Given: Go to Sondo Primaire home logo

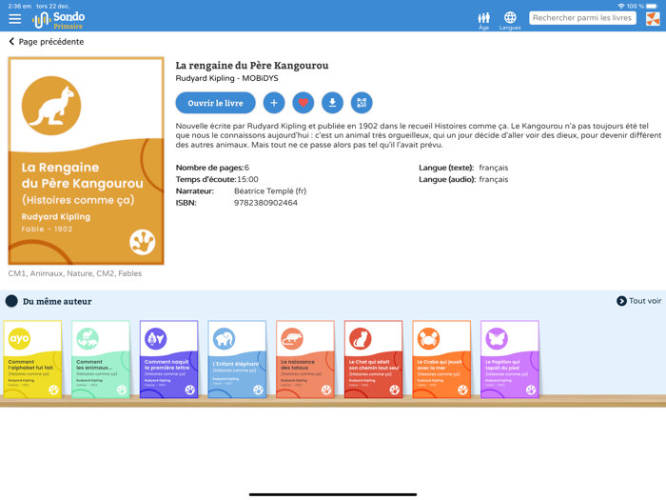Looking at the screenshot, I should pos(59,20).
